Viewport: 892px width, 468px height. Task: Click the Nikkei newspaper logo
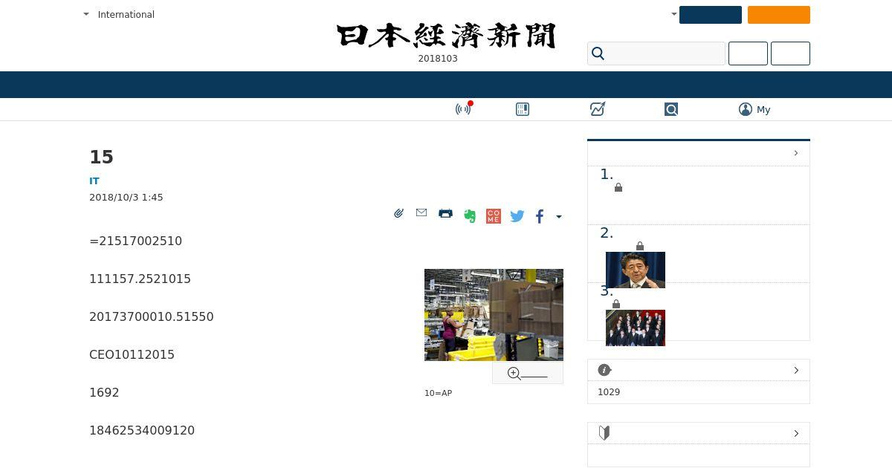(446, 35)
